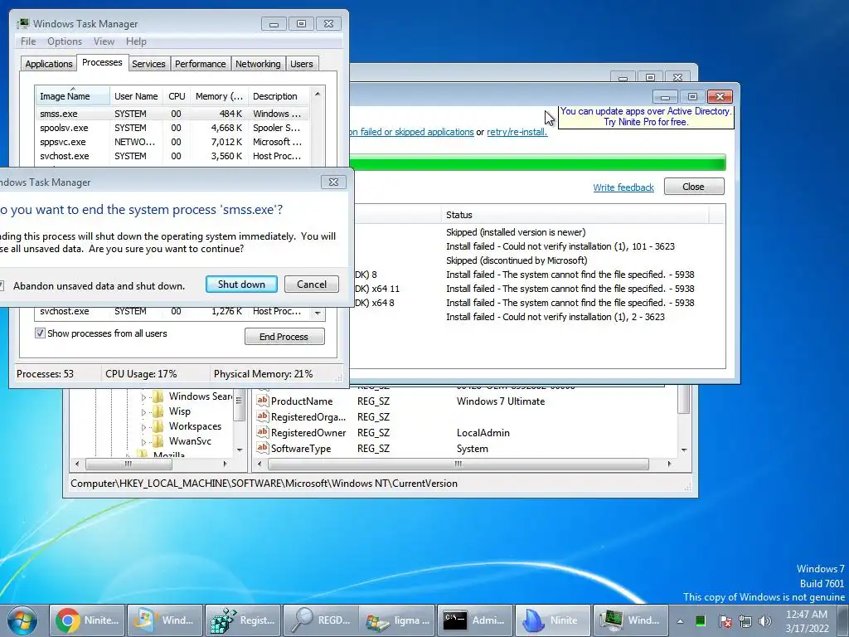Image resolution: width=849 pixels, height=637 pixels.
Task: Click the registry tree horizontal scrollbar thumb
Action: click(129, 464)
